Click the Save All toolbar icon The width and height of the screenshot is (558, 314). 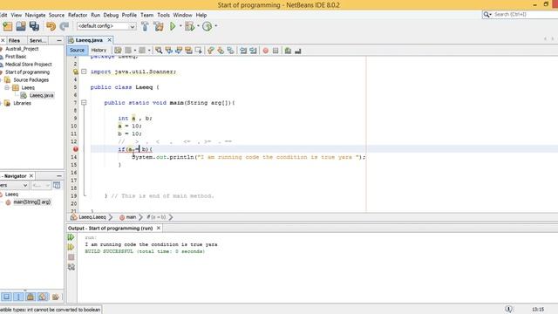[x=34, y=26]
